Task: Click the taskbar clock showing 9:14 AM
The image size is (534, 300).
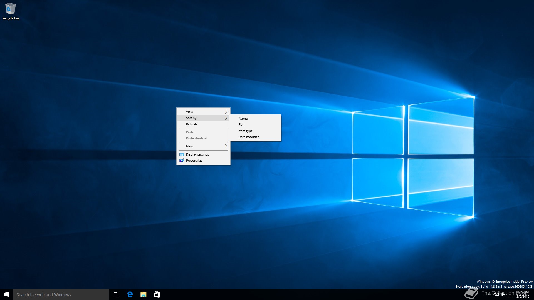Action: (x=523, y=294)
